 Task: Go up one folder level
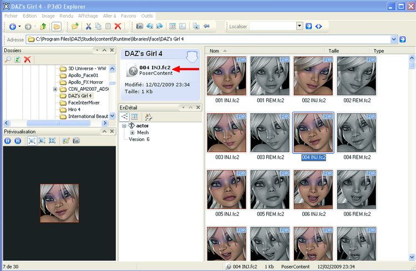pos(43,27)
